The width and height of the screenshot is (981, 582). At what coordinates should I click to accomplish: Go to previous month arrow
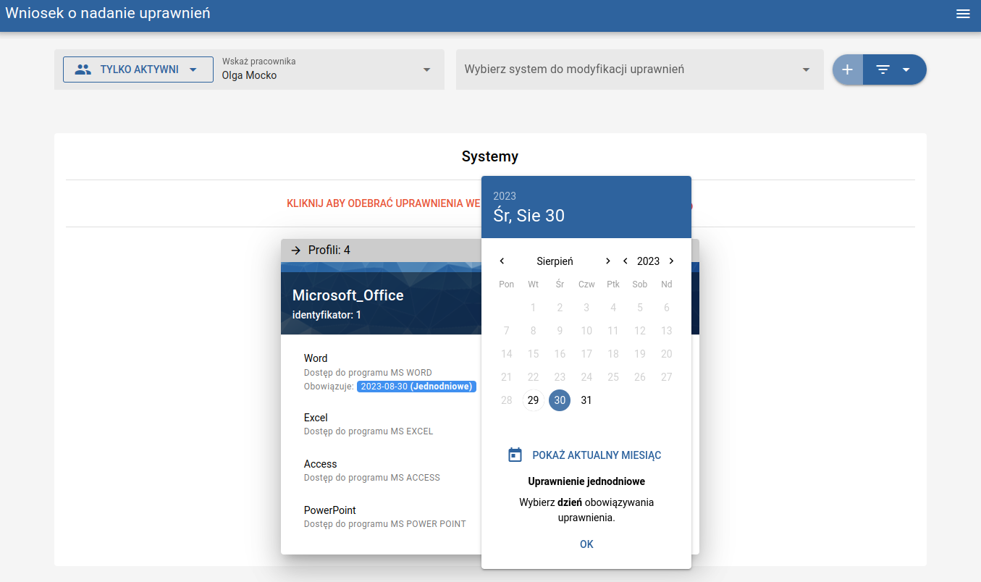tap(502, 261)
